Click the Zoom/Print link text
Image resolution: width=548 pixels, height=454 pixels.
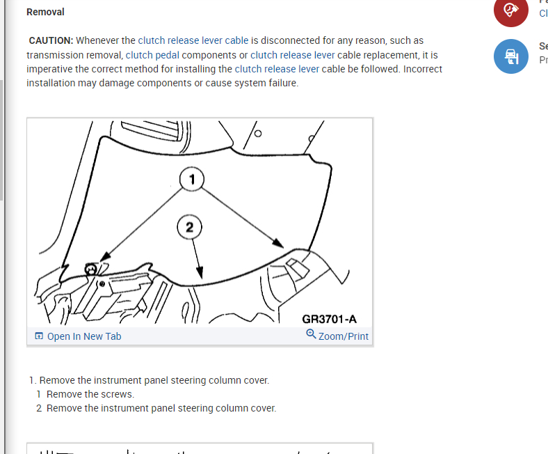tap(344, 336)
